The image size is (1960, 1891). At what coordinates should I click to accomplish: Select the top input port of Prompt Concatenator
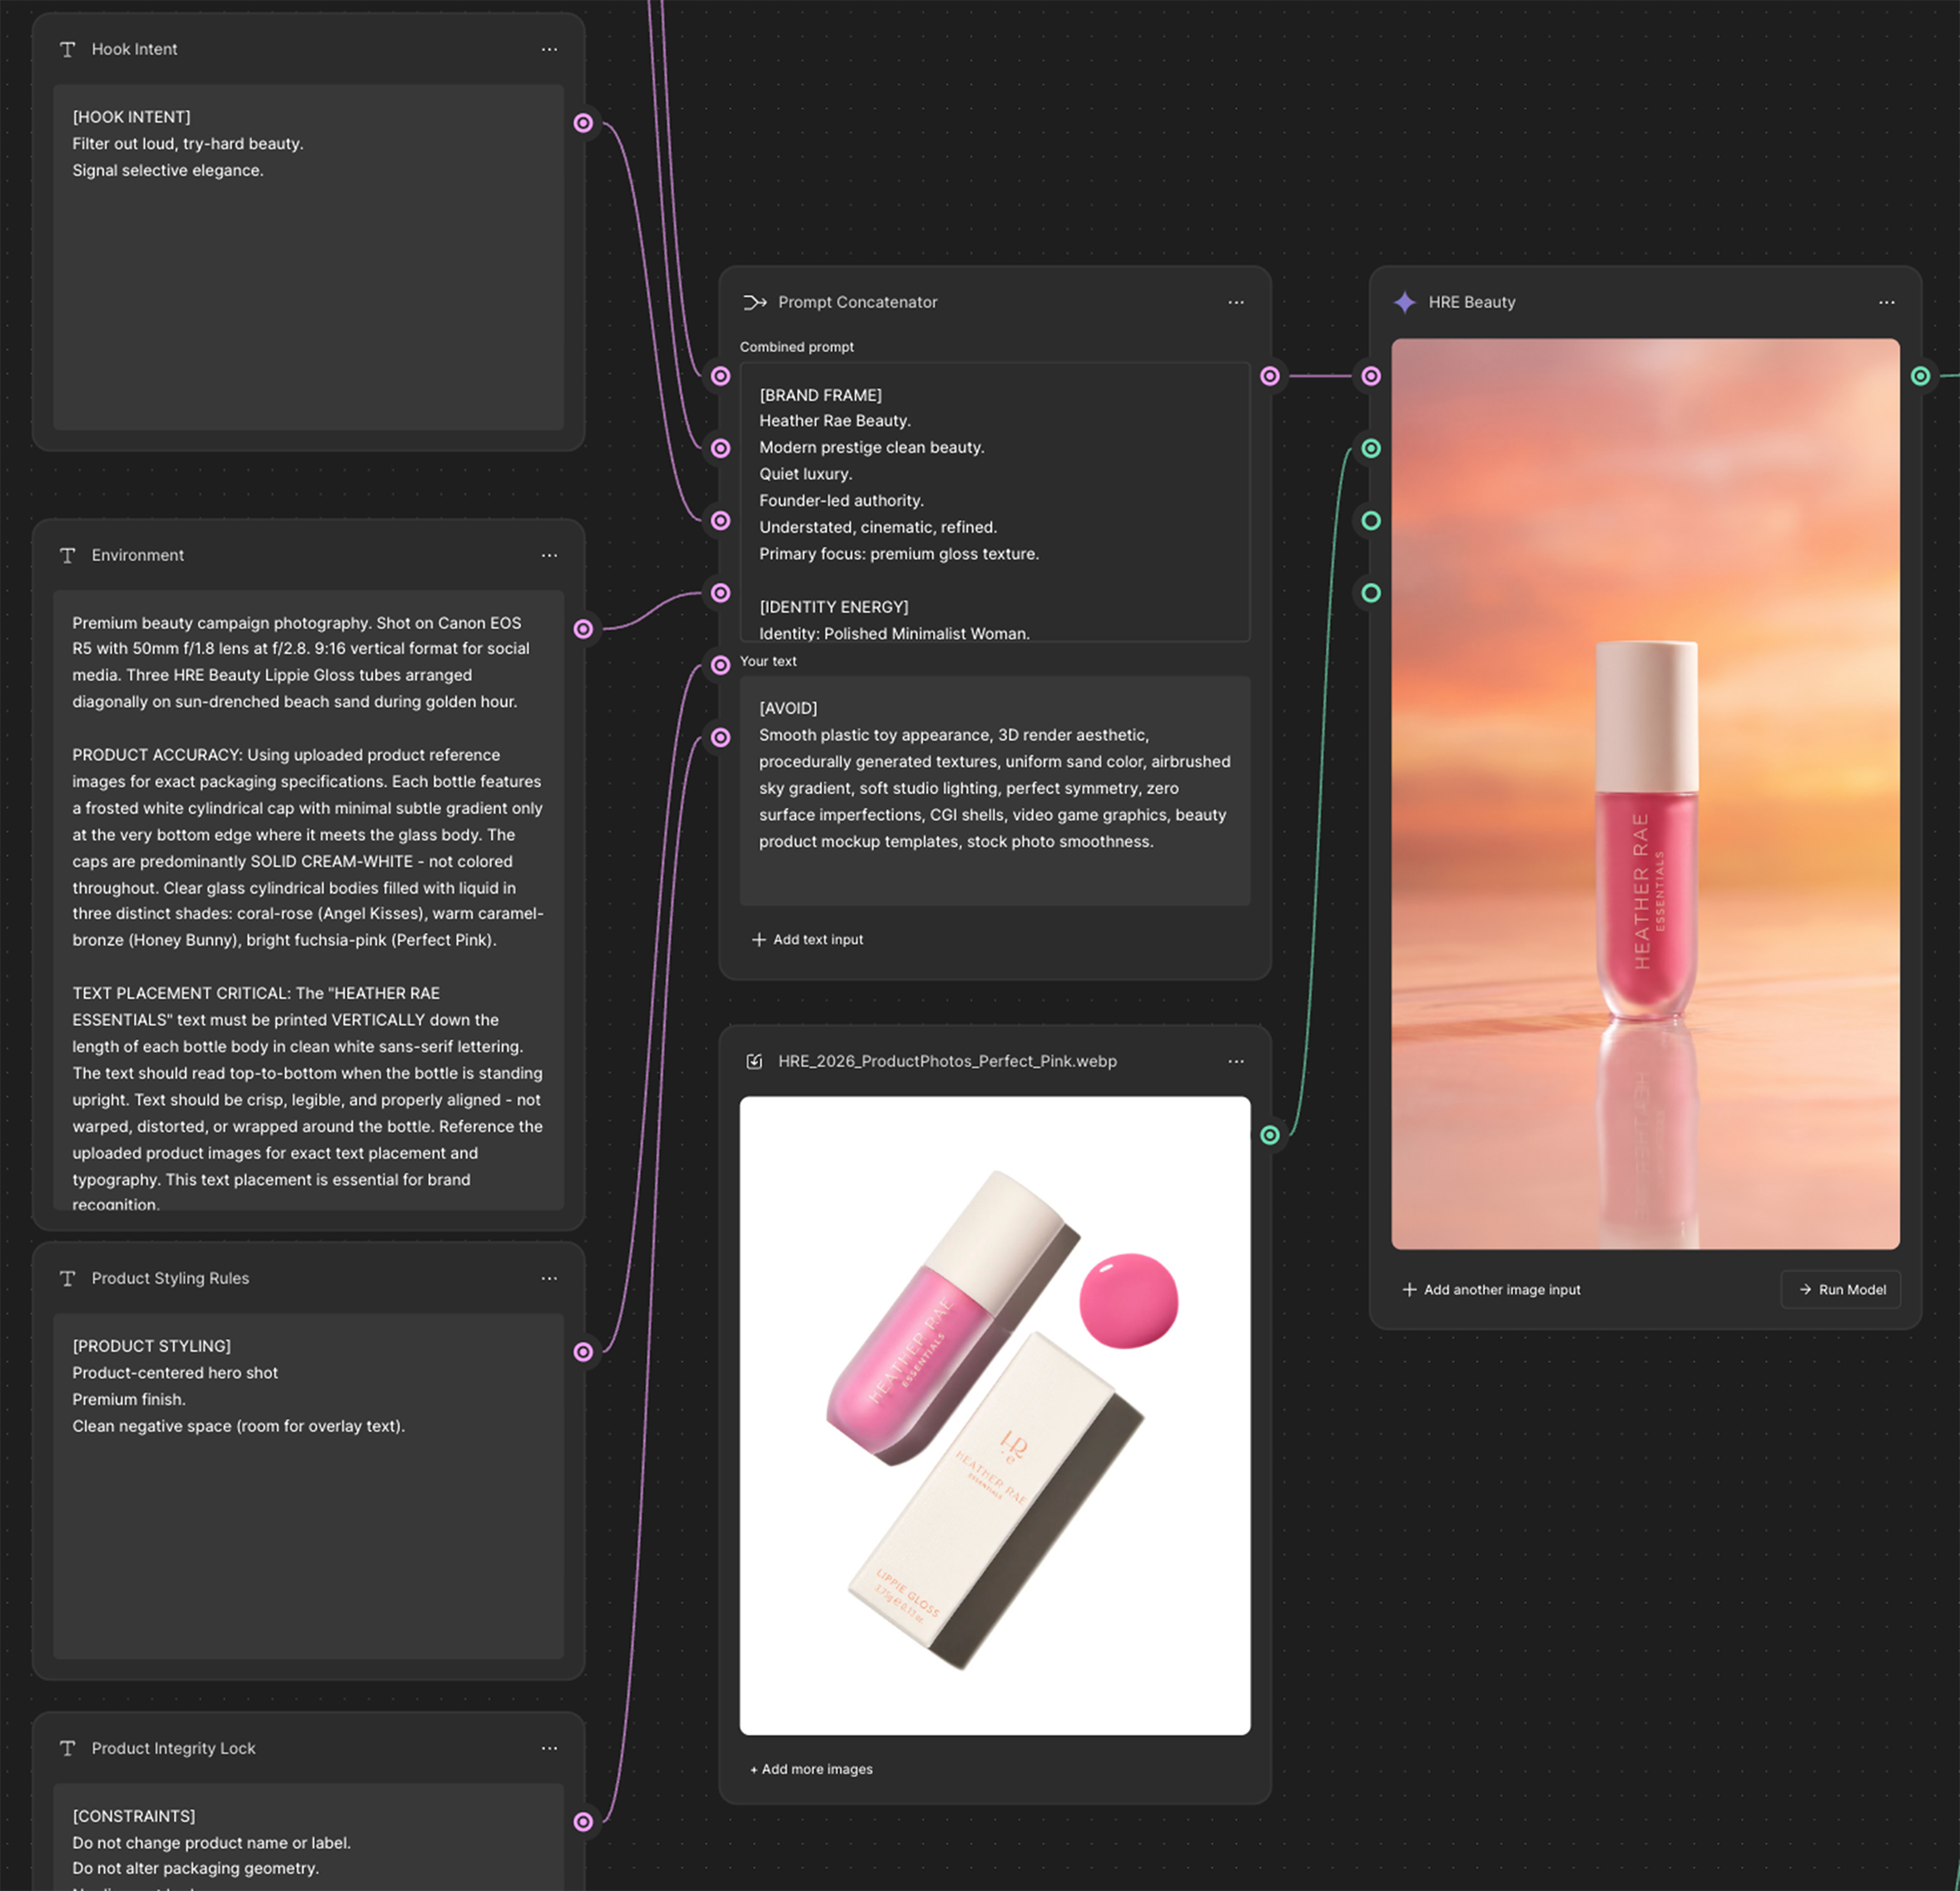[720, 376]
